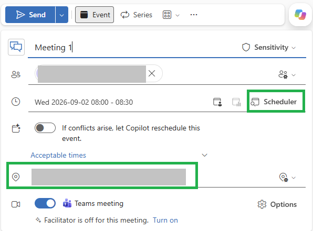Expand the apps grid dropdown chevron
Screen dimensions: 313x231
tap(178, 15)
